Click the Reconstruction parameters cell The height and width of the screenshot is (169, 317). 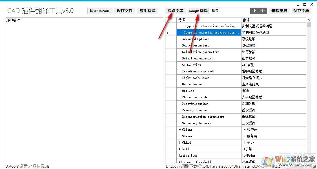209,117
